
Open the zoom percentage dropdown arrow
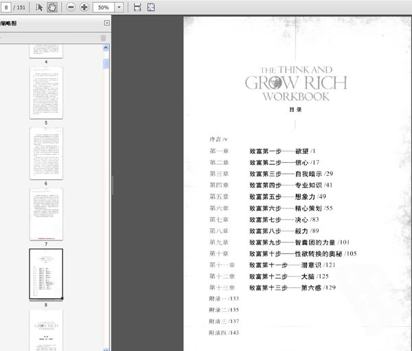(119, 8)
